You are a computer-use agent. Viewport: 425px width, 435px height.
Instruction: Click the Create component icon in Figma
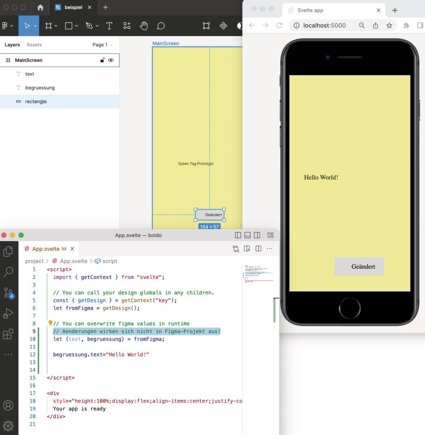pyautogui.click(x=223, y=26)
